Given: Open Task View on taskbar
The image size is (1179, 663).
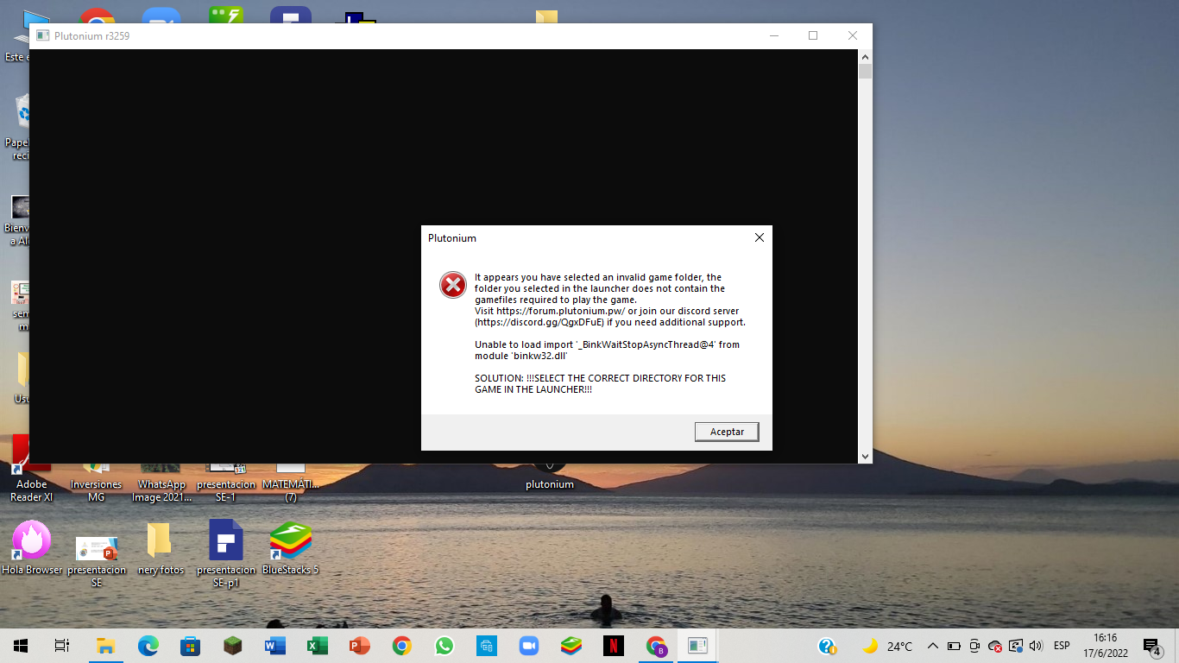Looking at the screenshot, I should (62, 646).
